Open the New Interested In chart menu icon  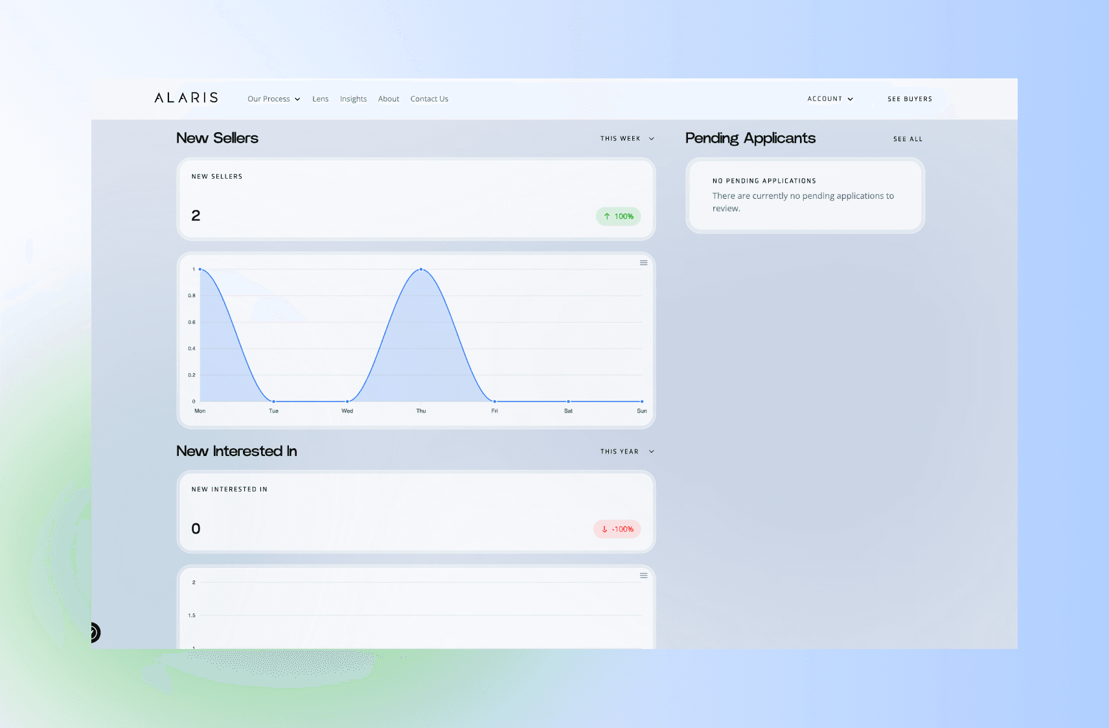point(643,576)
